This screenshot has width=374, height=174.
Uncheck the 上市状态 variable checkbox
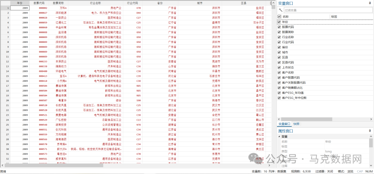coord(279,68)
